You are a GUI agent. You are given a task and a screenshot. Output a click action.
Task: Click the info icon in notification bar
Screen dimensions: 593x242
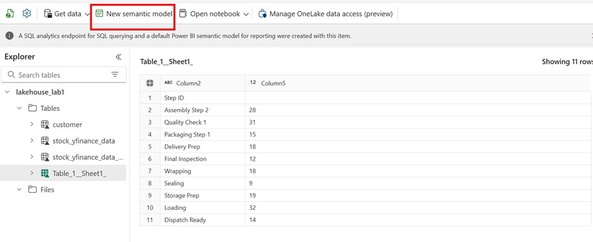tap(9, 36)
